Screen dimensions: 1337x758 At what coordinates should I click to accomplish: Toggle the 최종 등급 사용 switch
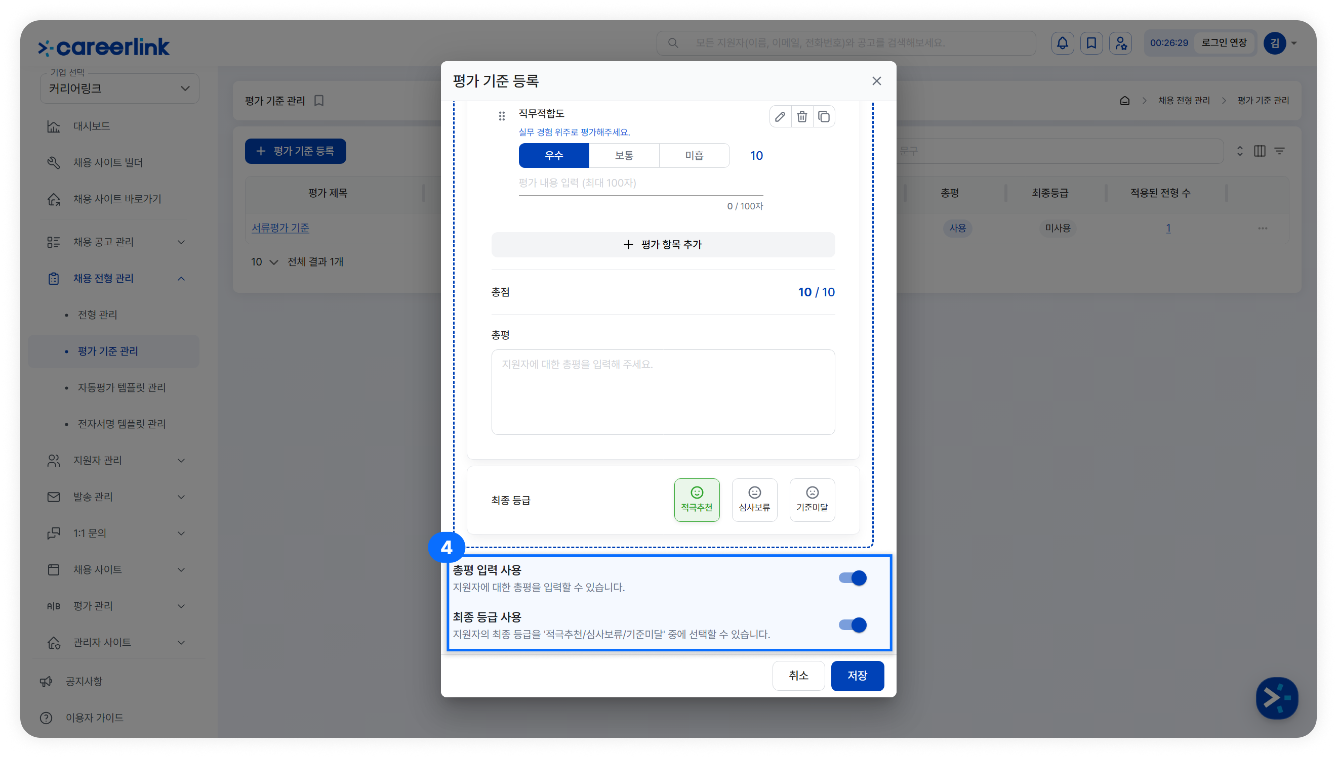[853, 625]
